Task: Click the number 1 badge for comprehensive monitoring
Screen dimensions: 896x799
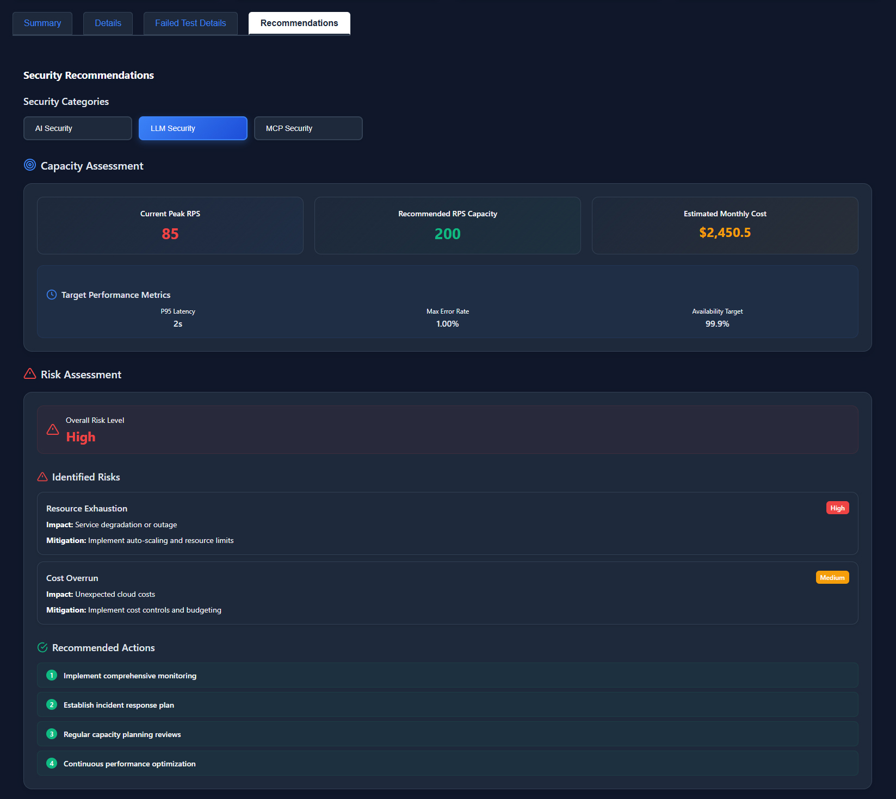Action: coord(52,675)
